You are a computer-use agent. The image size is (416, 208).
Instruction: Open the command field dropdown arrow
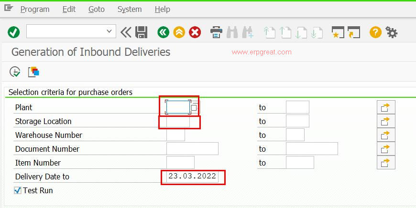[x=109, y=31]
